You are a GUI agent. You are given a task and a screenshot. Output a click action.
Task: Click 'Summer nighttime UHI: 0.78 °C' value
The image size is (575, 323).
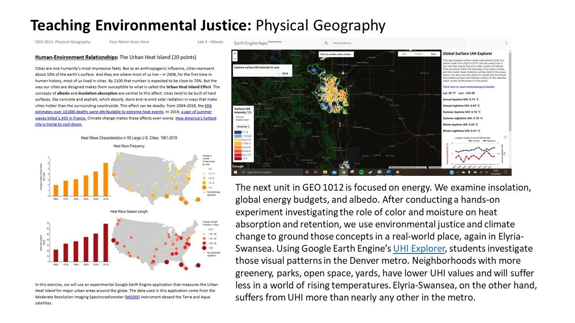(463, 118)
